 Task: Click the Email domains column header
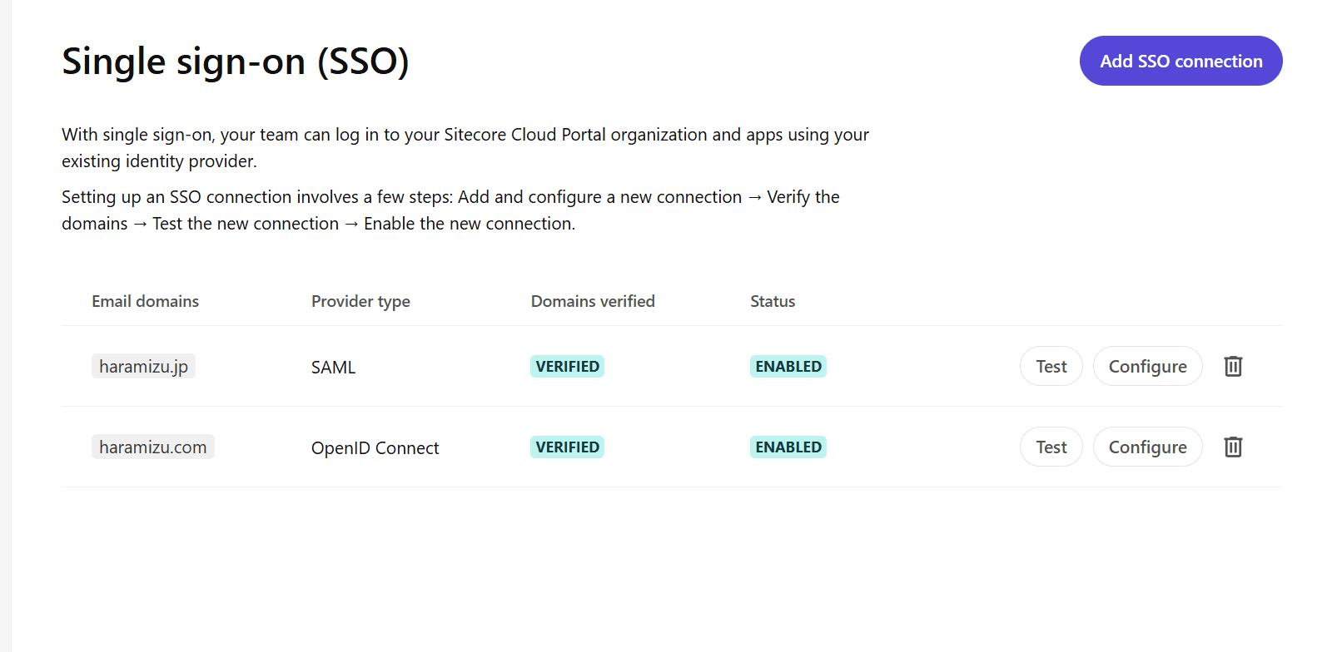click(145, 301)
